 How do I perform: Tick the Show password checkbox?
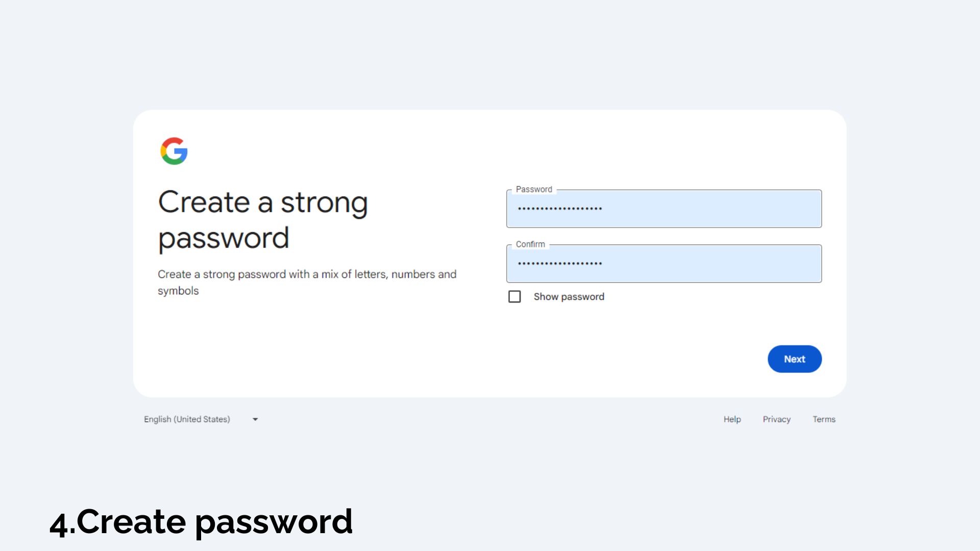514,296
